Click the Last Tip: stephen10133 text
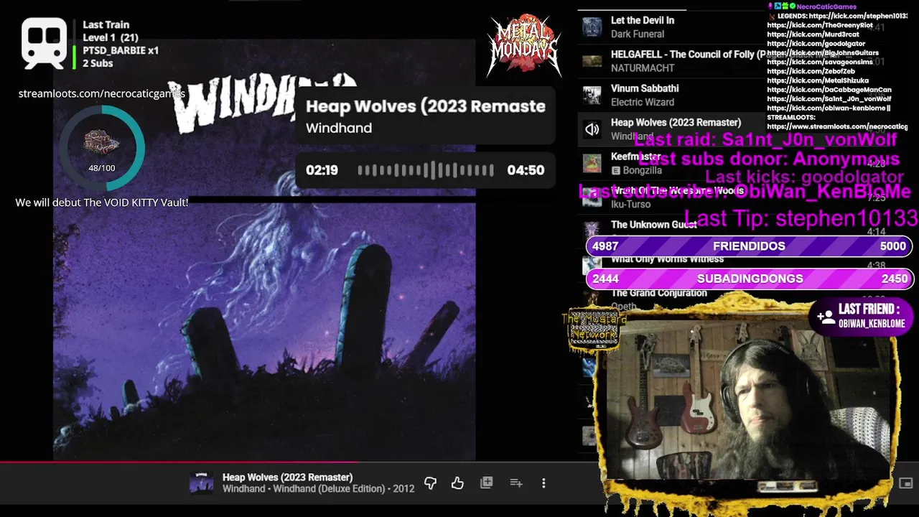919x517 pixels. 801,218
